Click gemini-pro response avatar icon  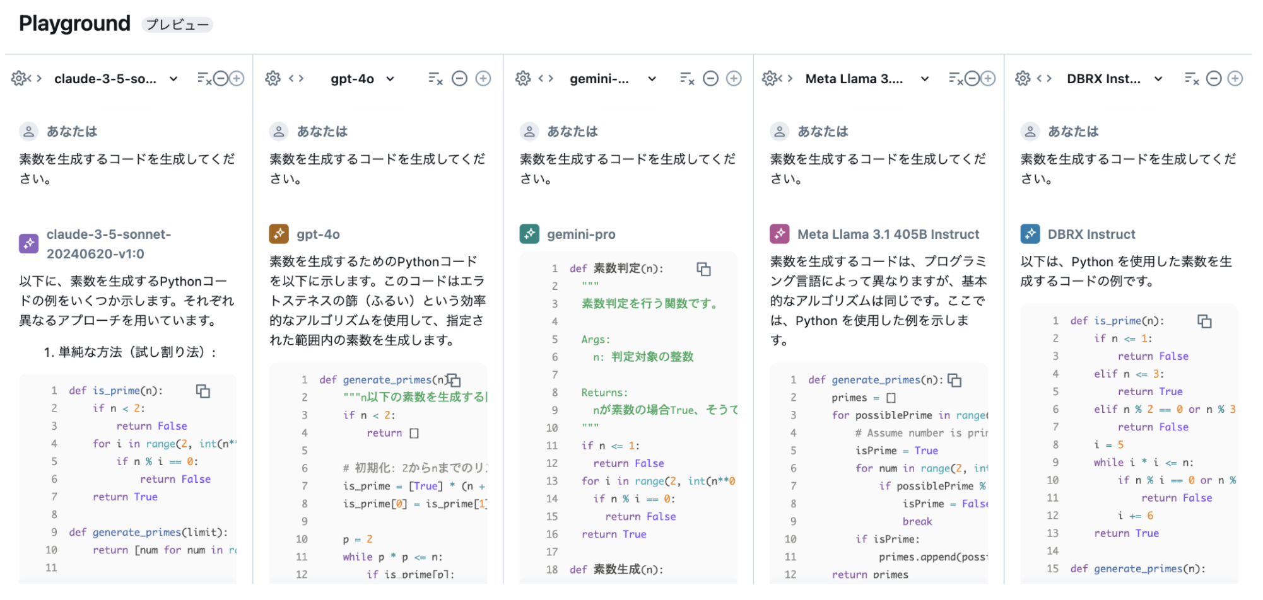[529, 234]
